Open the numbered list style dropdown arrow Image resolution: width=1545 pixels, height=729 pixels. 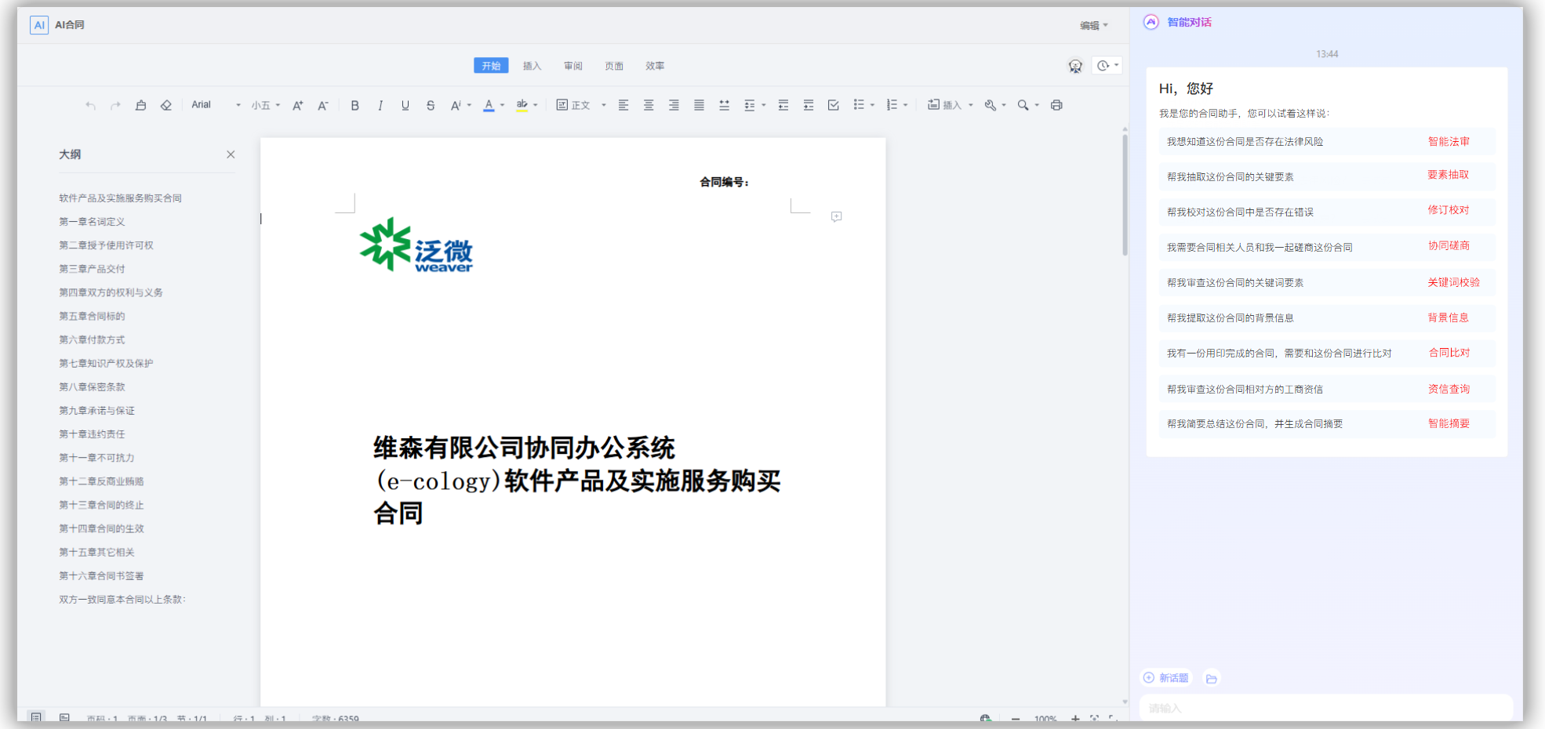905,105
